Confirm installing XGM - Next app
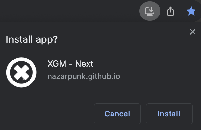201x130 pixels. (169, 114)
